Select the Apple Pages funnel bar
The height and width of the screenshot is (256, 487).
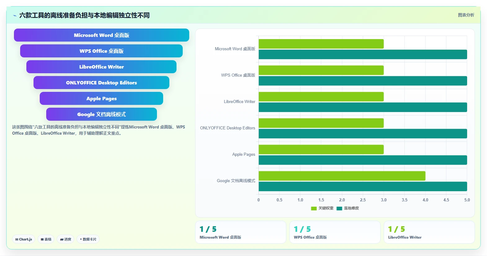click(101, 98)
